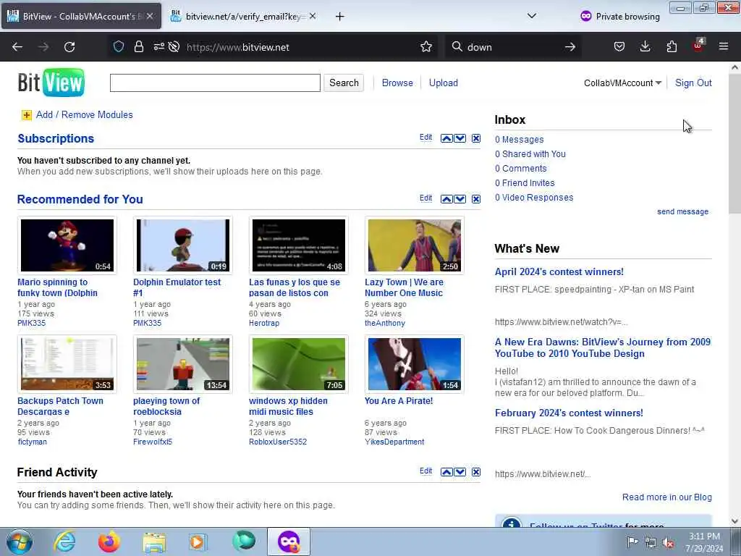Click the address bar URL
The width and height of the screenshot is (741, 556).
tap(237, 47)
